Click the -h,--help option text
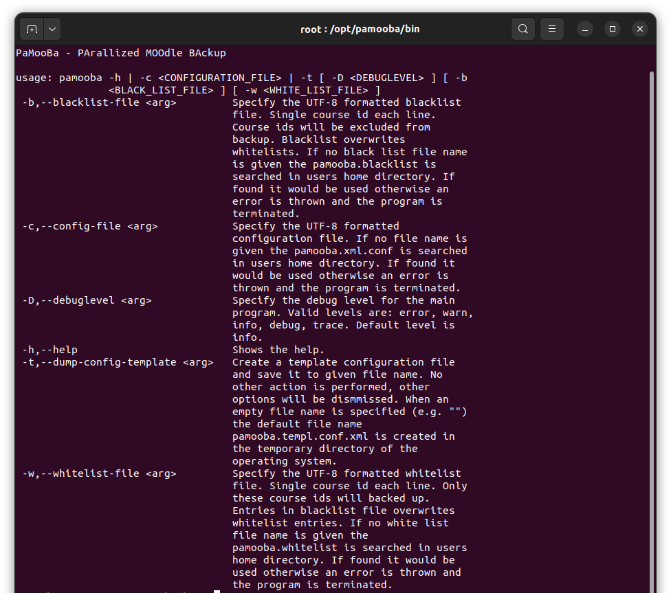 pos(49,350)
